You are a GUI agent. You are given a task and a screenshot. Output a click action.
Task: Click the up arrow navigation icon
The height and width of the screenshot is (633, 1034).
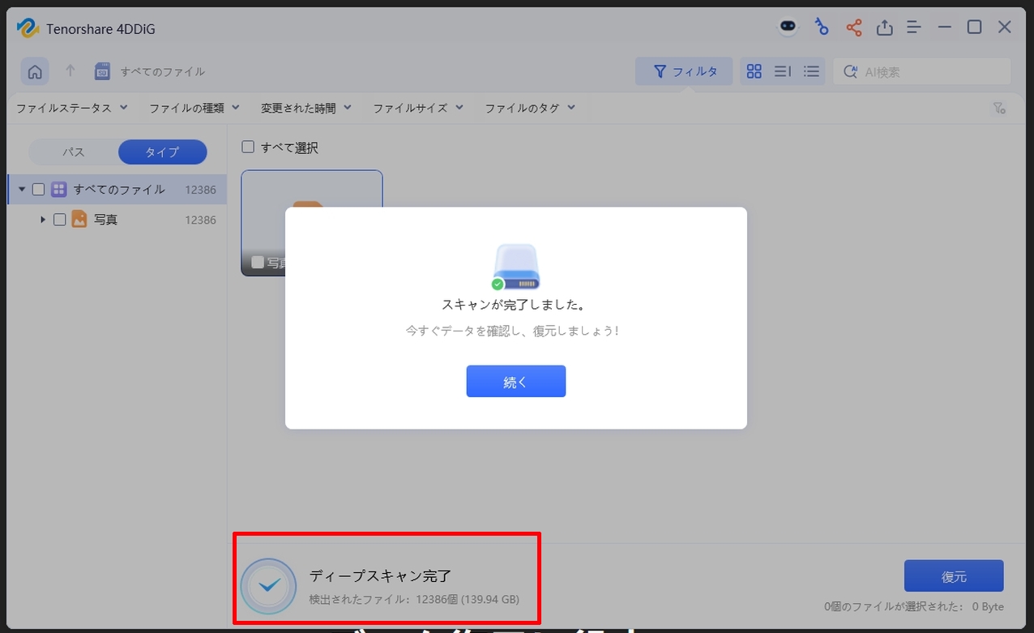tap(70, 71)
